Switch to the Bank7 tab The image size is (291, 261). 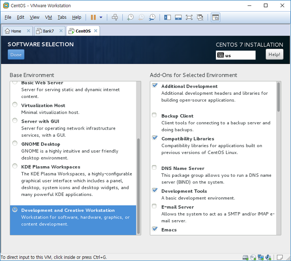tap(49, 31)
